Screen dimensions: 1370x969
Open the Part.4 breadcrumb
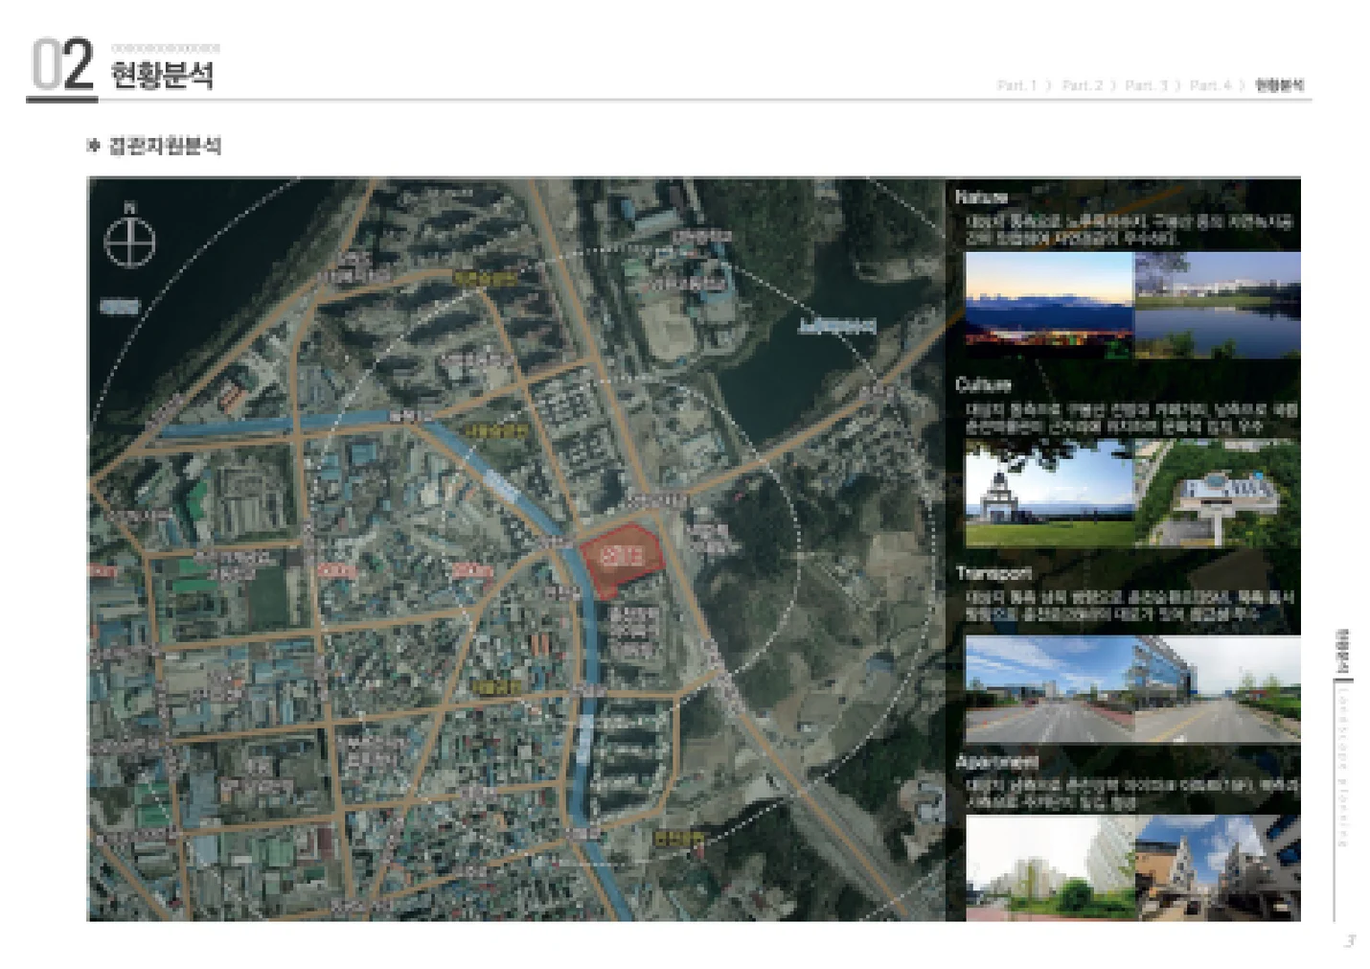click(x=1211, y=85)
